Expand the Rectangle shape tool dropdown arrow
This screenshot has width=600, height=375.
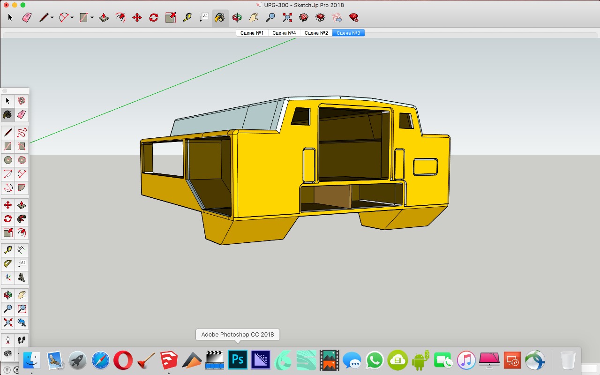pos(92,18)
